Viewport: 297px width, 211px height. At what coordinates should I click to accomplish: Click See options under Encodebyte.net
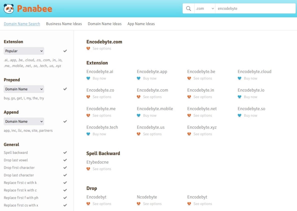click(x=203, y=116)
